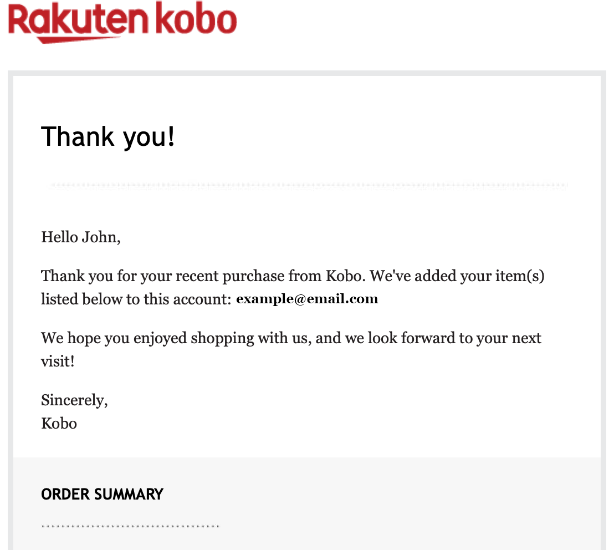Click the dotted line under ORDER SUMMARY

[x=130, y=526]
